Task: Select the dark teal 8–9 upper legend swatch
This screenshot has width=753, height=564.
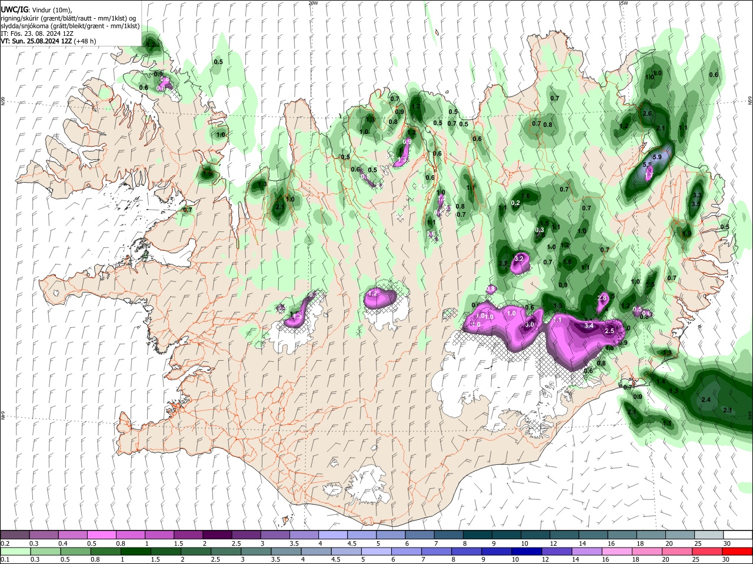Action: (477, 535)
